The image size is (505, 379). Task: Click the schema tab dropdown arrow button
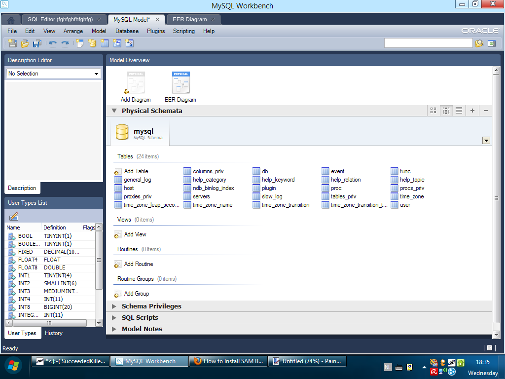pyautogui.click(x=486, y=140)
